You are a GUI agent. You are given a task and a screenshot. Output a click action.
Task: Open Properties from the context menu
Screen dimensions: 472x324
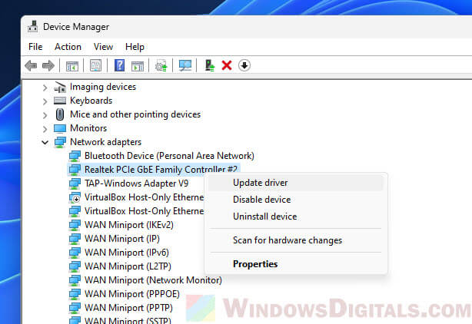[x=295, y=264]
